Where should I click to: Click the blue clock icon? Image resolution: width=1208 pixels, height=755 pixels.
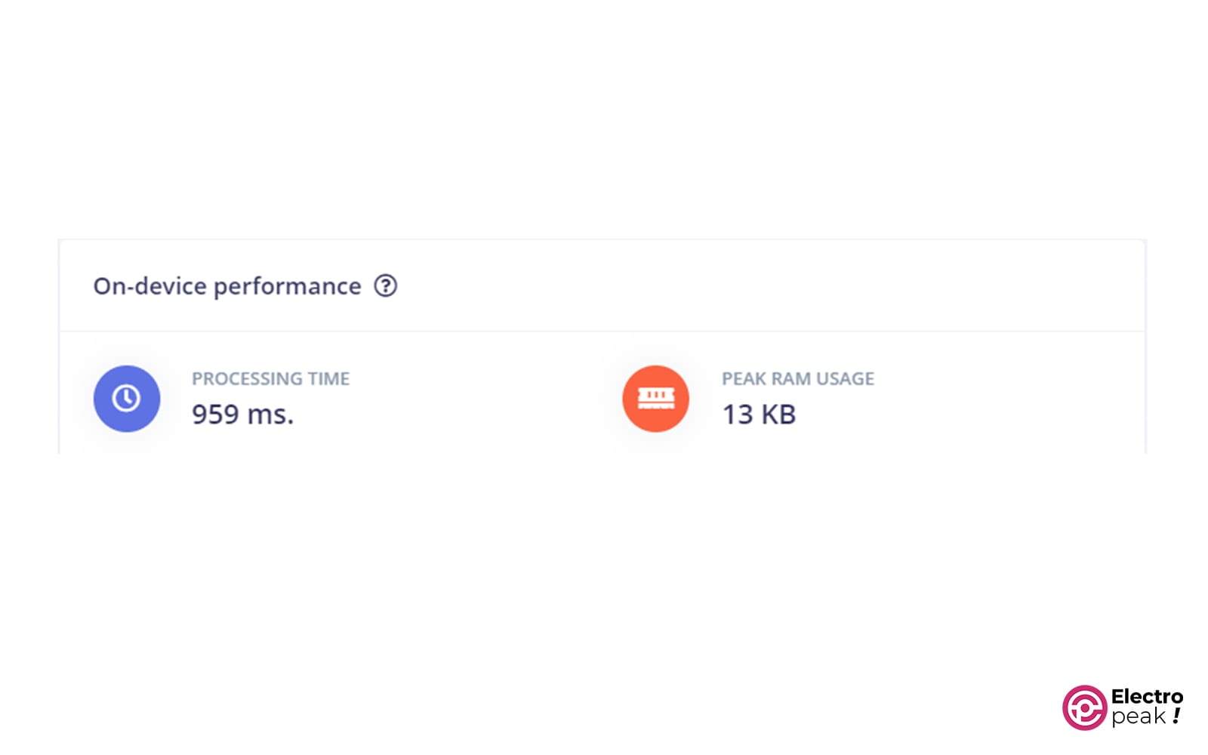pyautogui.click(x=127, y=399)
